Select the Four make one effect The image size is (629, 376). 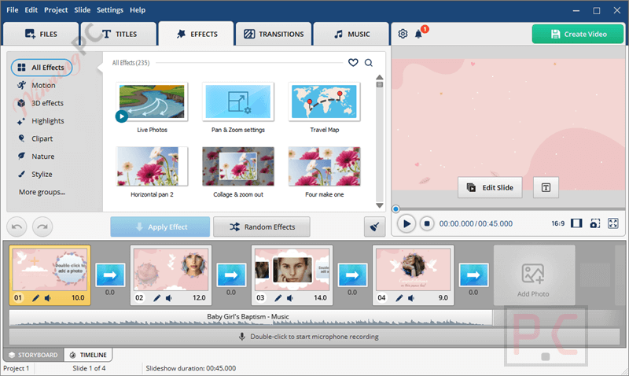tap(324, 166)
